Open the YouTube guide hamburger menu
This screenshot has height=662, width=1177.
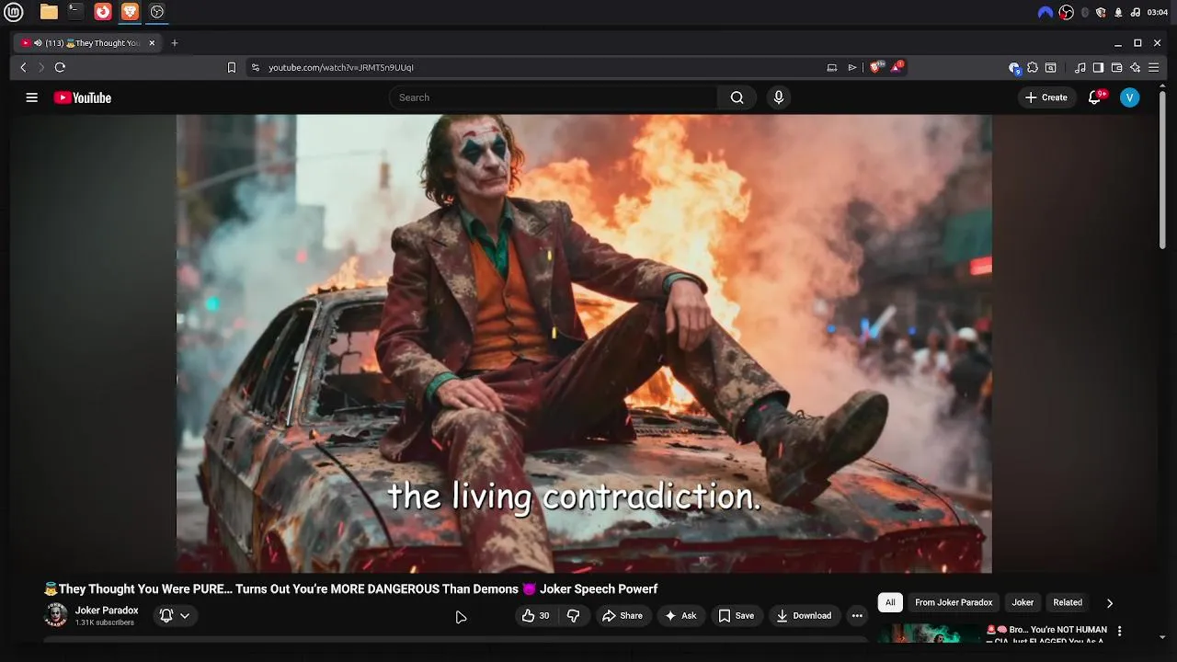(32, 97)
